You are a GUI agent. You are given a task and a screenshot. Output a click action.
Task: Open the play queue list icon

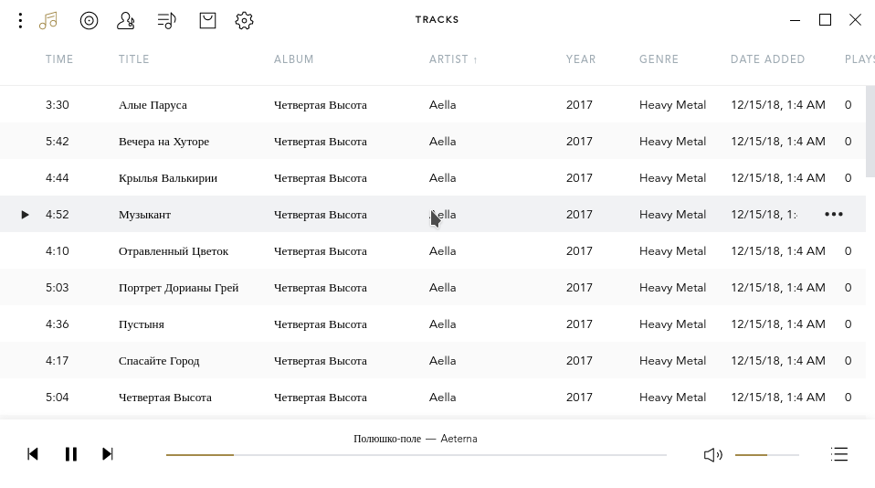(839, 454)
